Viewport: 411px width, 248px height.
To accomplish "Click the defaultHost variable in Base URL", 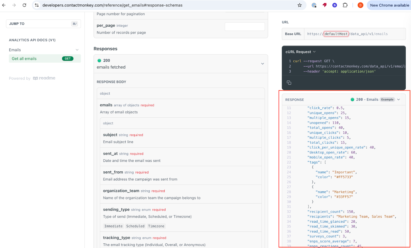I will 336,34.
